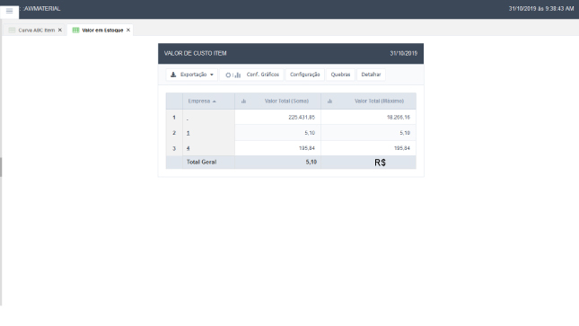Open the Empresa link '1' in row 2
This screenshot has width=579, height=326.
(188, 133)
